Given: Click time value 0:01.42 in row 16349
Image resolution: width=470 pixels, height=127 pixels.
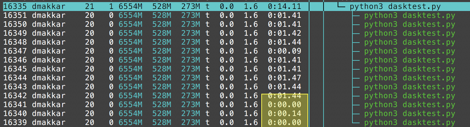Looking at the screenshot, I should click(x=284, y=33).
